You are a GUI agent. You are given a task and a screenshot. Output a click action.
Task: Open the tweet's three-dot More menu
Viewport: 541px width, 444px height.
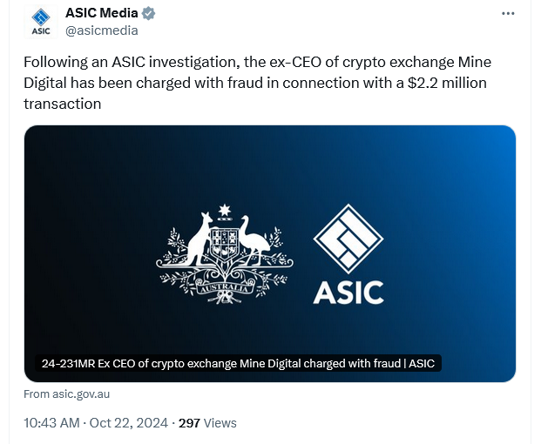click(508, 15)
